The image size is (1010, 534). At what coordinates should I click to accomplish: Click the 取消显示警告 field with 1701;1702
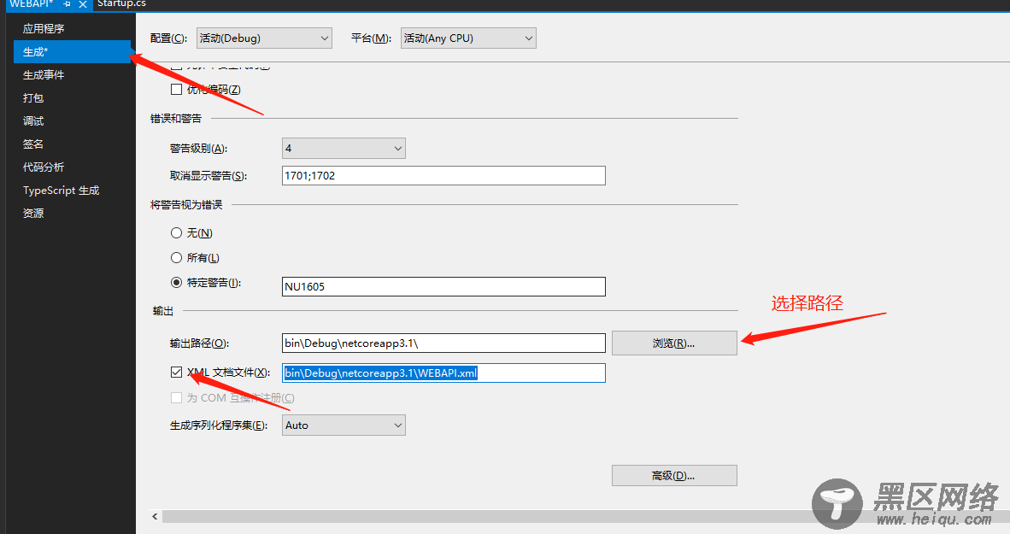point(443,175)
